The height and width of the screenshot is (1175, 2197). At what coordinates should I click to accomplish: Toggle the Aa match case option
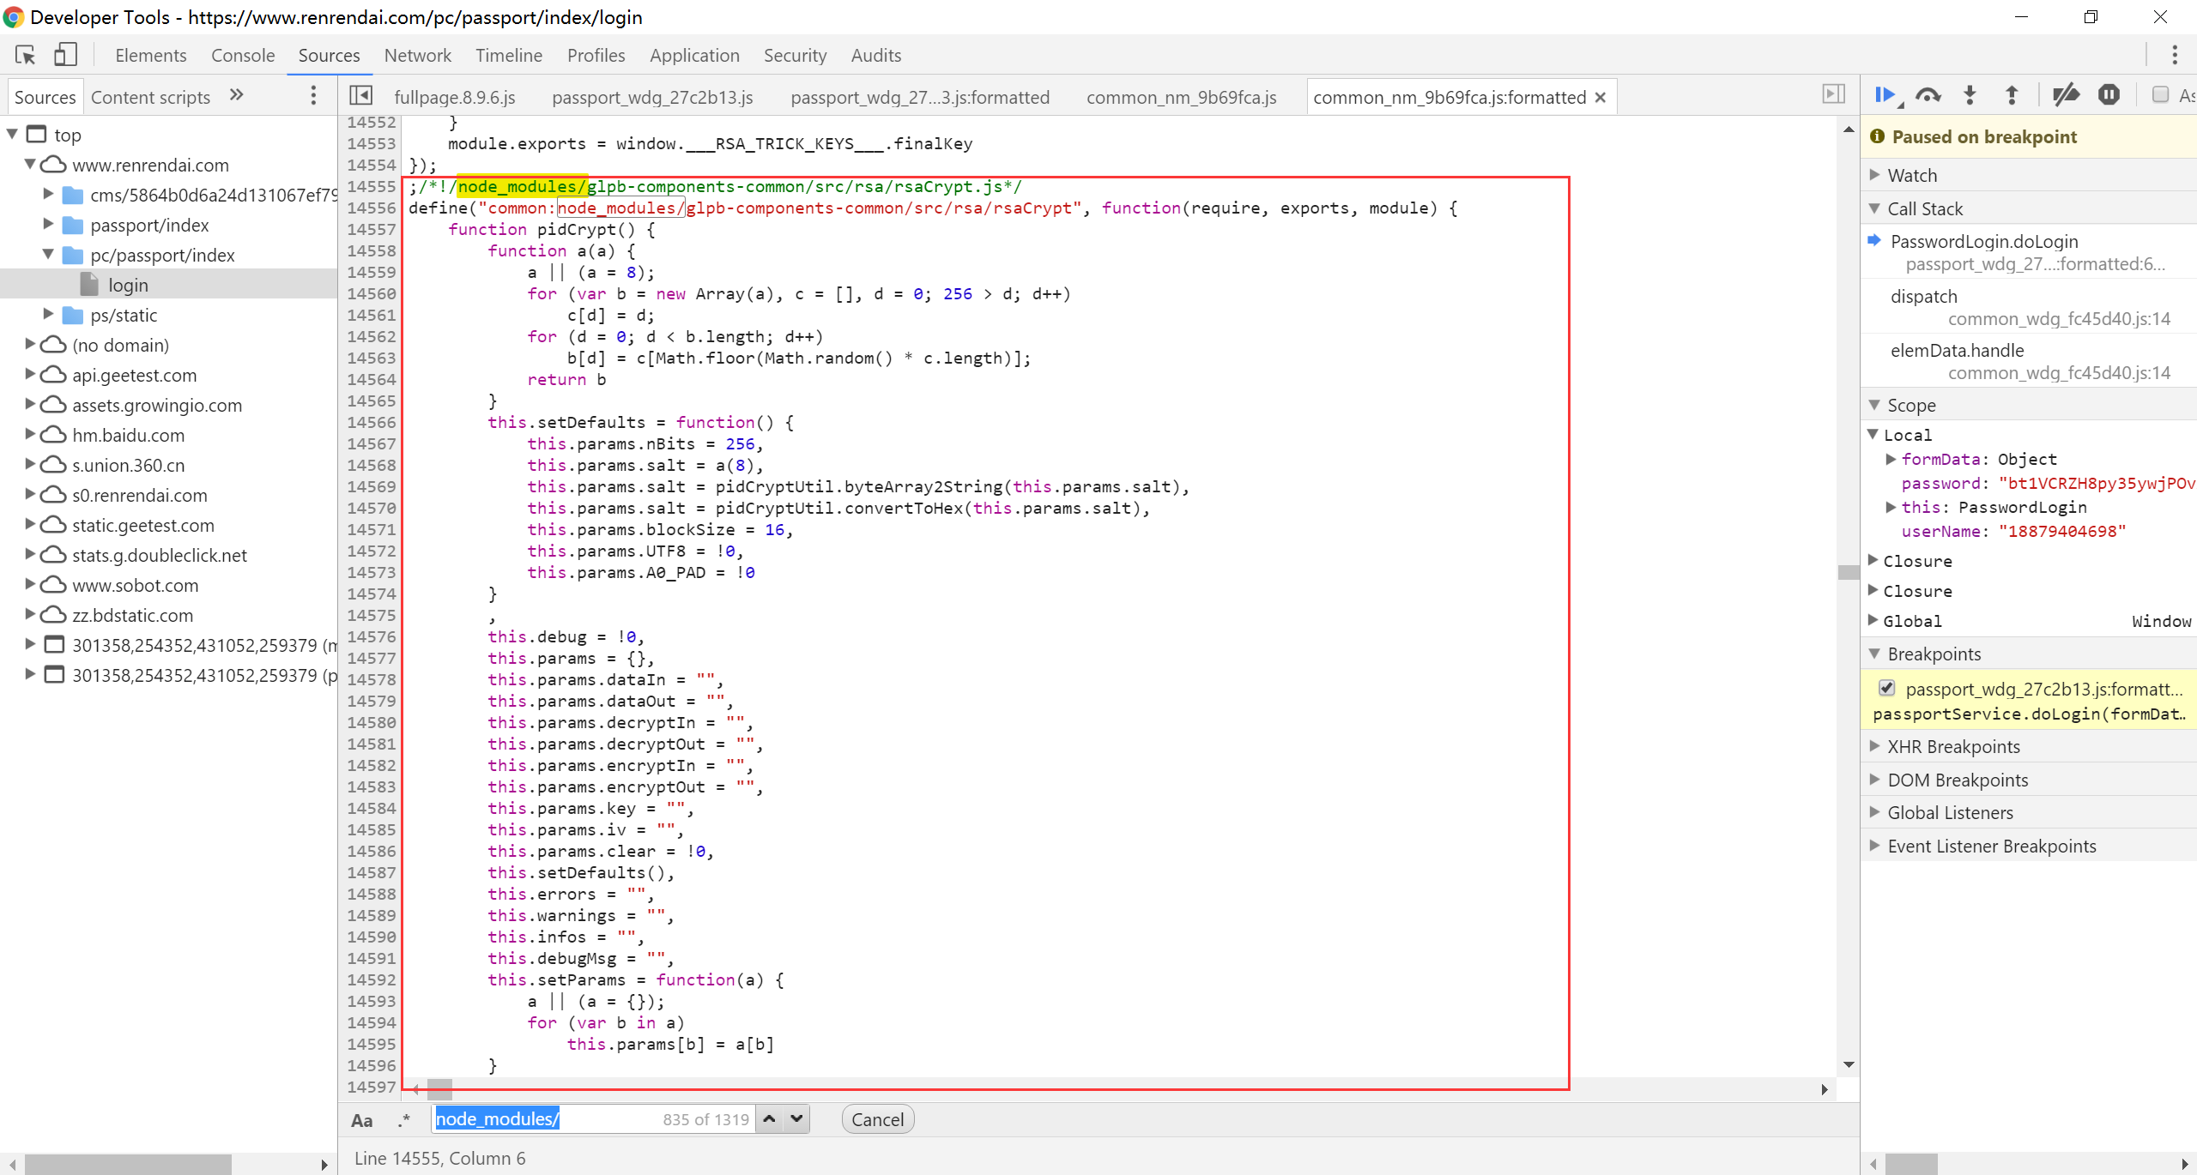pos(362,1120)
